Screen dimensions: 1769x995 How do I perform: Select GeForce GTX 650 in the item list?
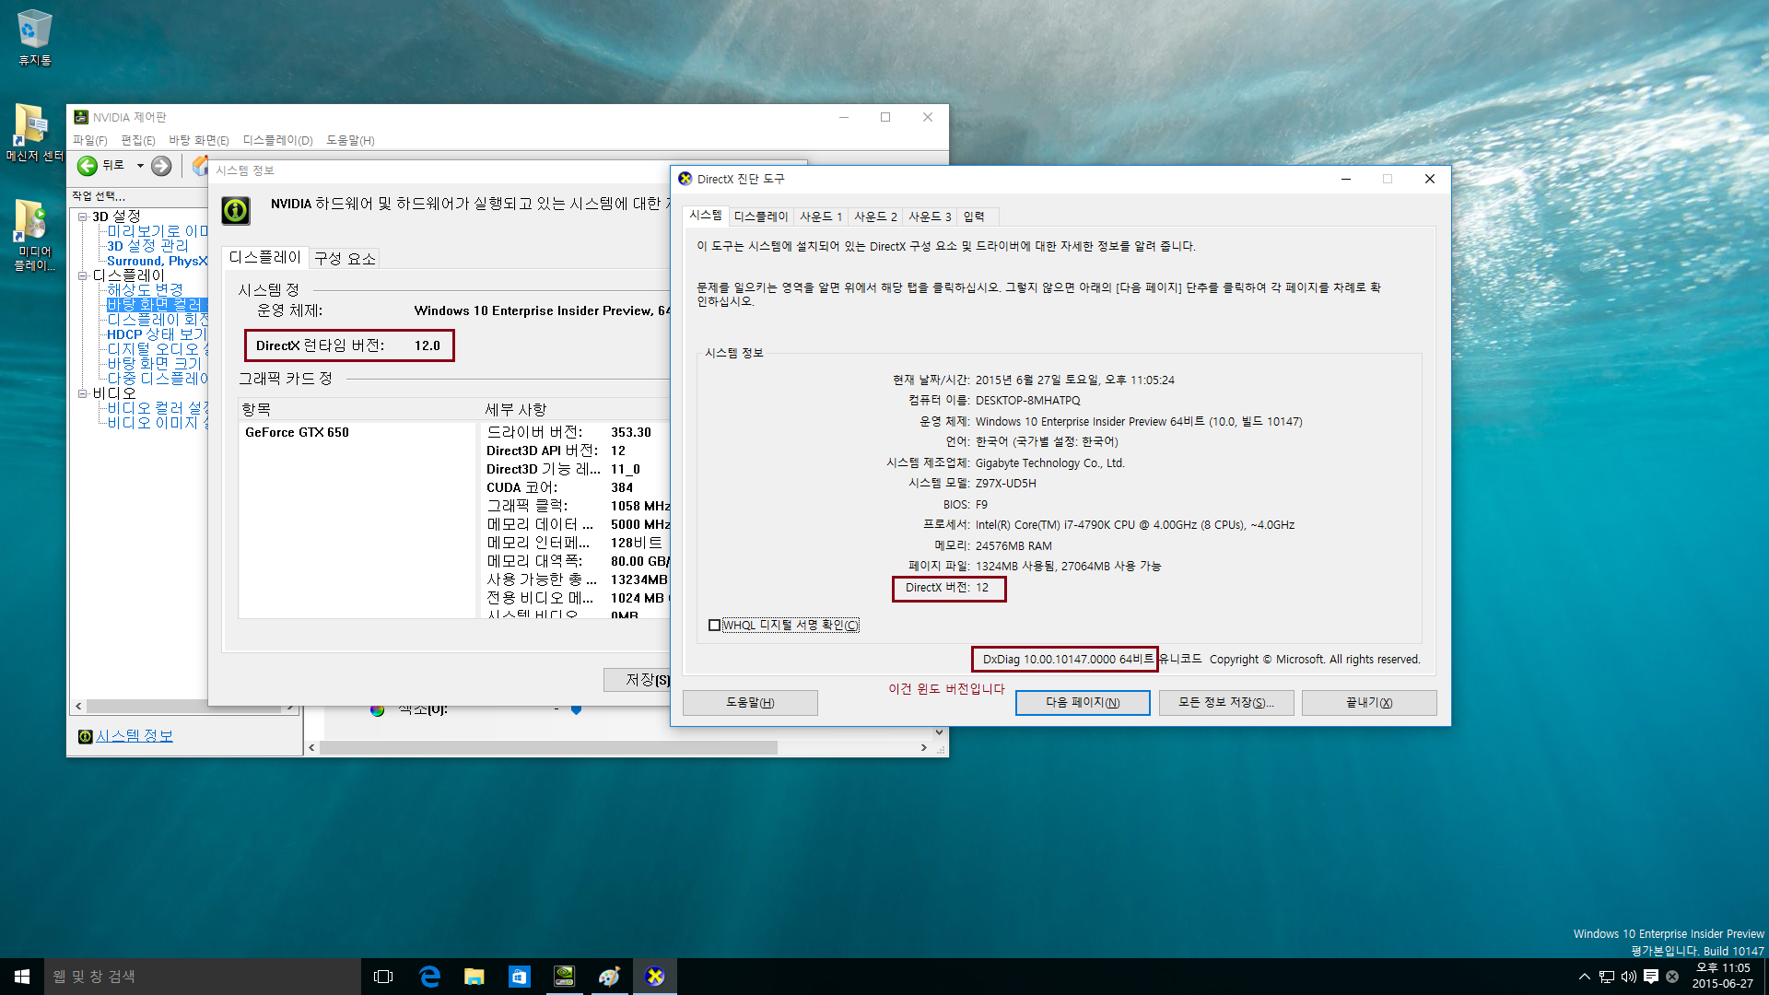pos(297,433)
